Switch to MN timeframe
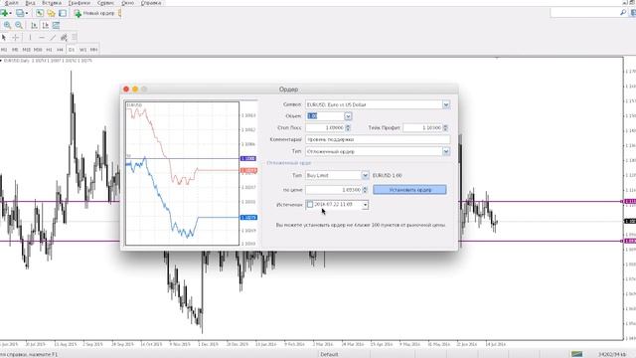Image resolution: width=636 pixels, height=358 pixels. 93,50
